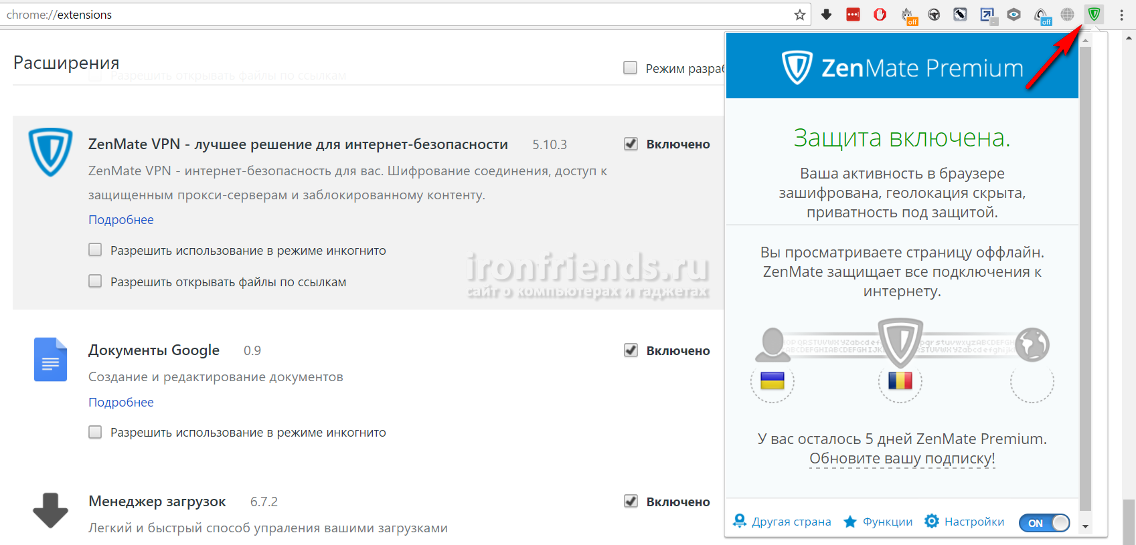Click the Документы Google extension title
1136x545 pixels.
(x=154, y=350)
